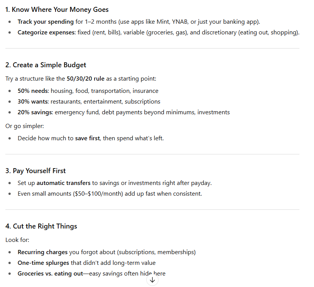314x287 pixels.
Task: Click the 'Look for:' line
Action: click(x=17, y=240)
